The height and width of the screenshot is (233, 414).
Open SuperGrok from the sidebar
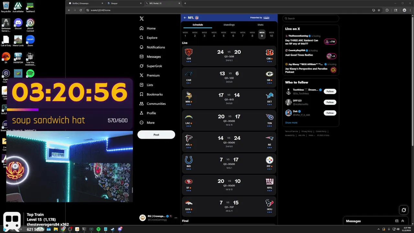click(x=151, y=66)
